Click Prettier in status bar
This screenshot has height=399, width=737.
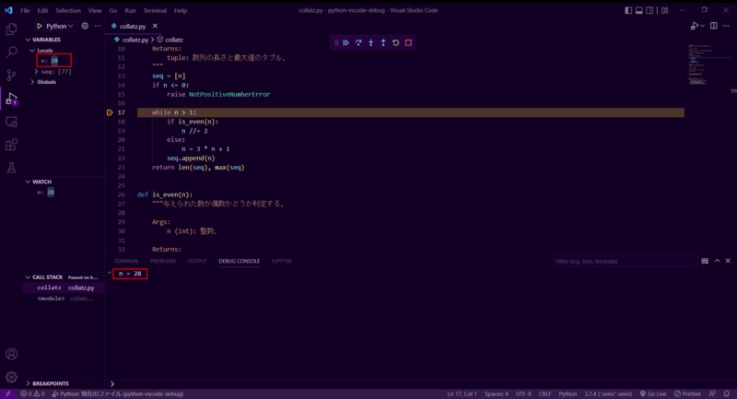click(x=687, y=393)
